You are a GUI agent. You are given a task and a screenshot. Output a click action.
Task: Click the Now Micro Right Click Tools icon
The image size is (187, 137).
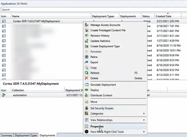[87, 132]
